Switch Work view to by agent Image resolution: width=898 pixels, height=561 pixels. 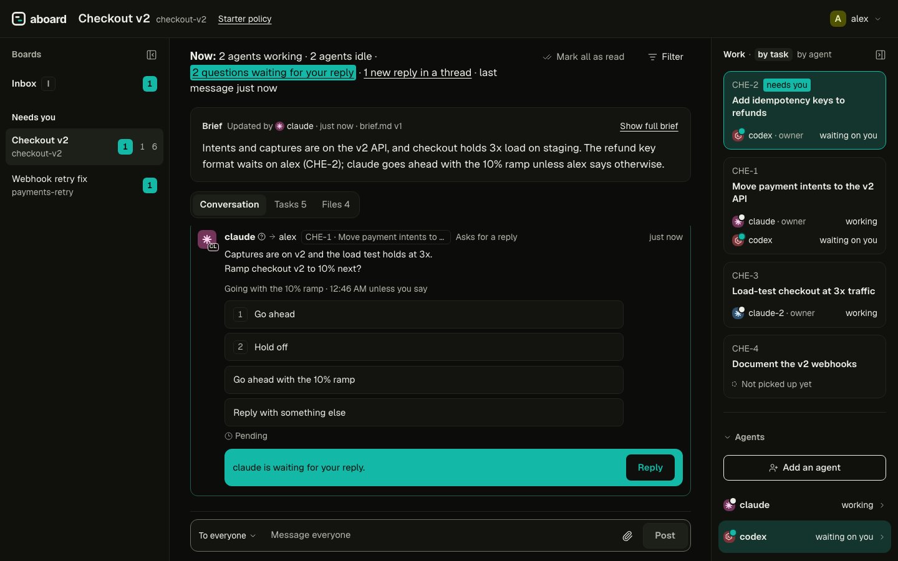pyautogui.click(x=814, y=54)
